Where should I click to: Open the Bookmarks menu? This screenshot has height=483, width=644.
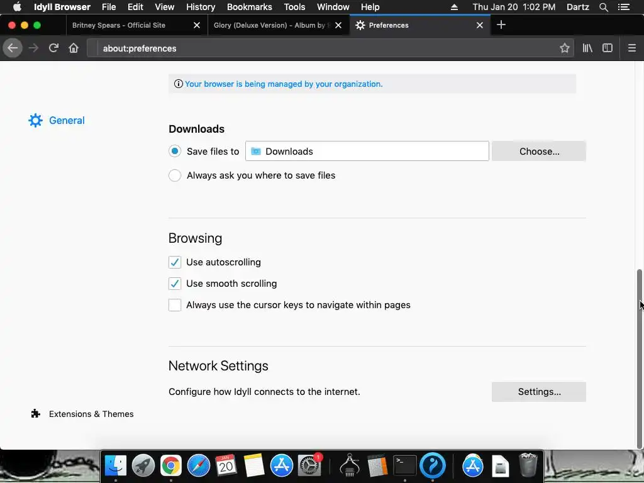[x=249, y=7]
